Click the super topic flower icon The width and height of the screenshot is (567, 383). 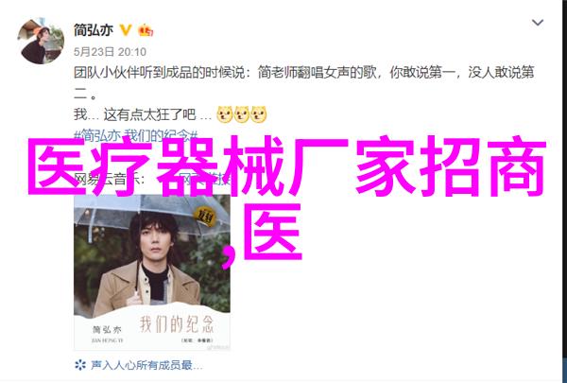(x=80, y=364)
